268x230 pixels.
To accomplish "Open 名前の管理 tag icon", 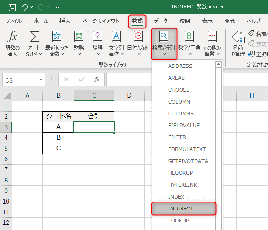I will click(x=238, y=36).
